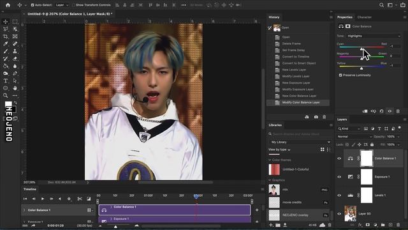Screen dimensions: 408x230
Task: Select the Horizontal Type tool
Action: pos(6,81)
